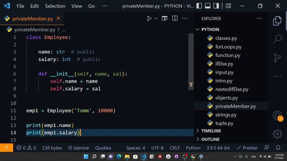Select interpreter 3.9.5 64-bit
Screen dimensions: 287x161
click(x=218, y=148)
